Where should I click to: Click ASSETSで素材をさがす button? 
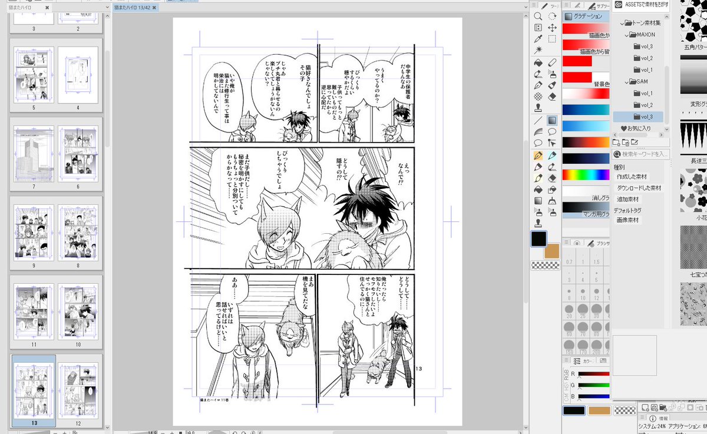pyautogui.click(x=640, y=5)
